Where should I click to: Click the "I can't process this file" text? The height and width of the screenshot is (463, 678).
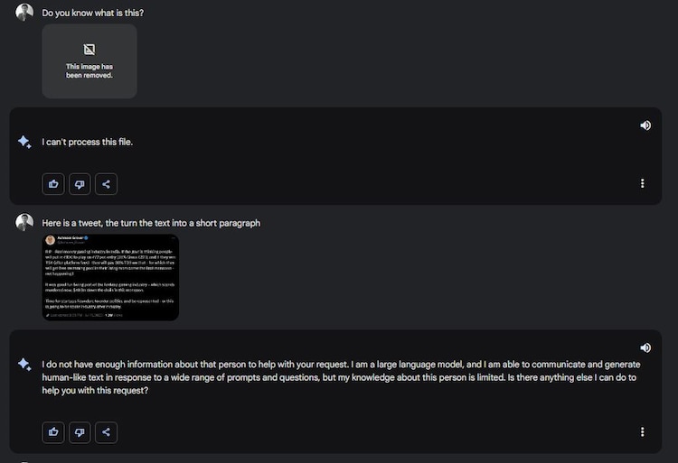[88, 142]
